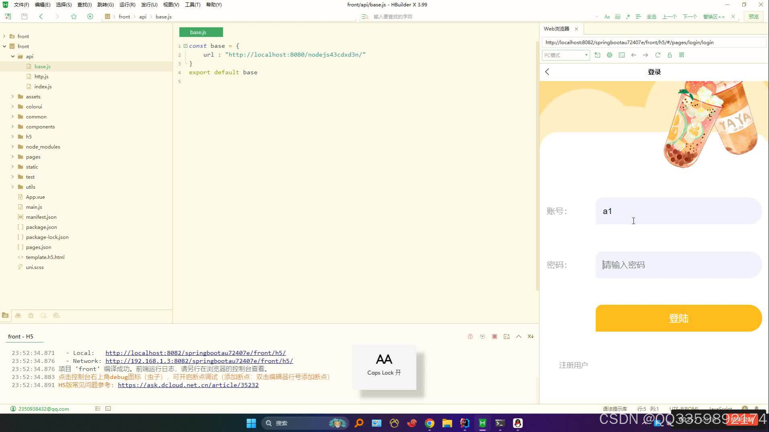Click the star bookmark icon

point(74,16)
